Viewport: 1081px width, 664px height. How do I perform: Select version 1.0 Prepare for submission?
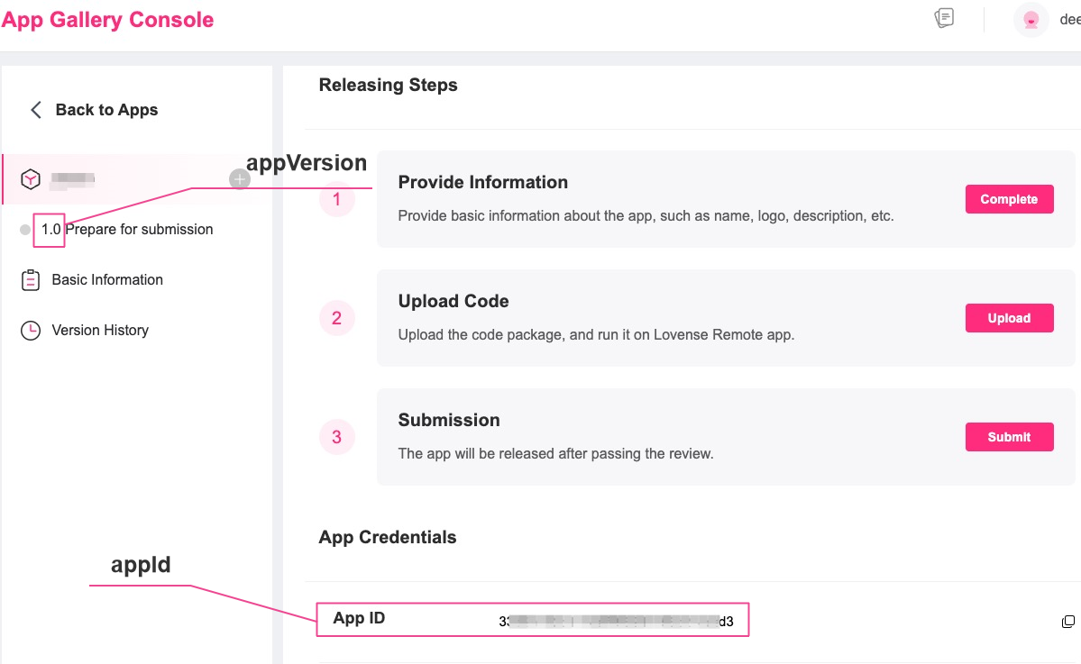pyautogui.click(x=126, y=230)
